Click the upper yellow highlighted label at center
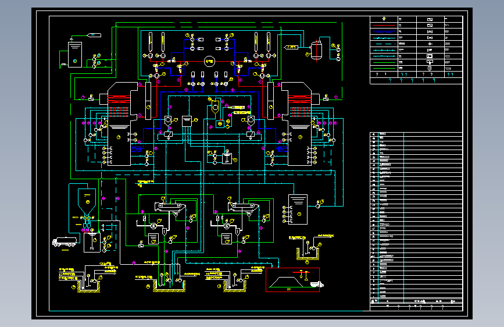The height and width of the screenshot is (327, 504). (238, 107)
